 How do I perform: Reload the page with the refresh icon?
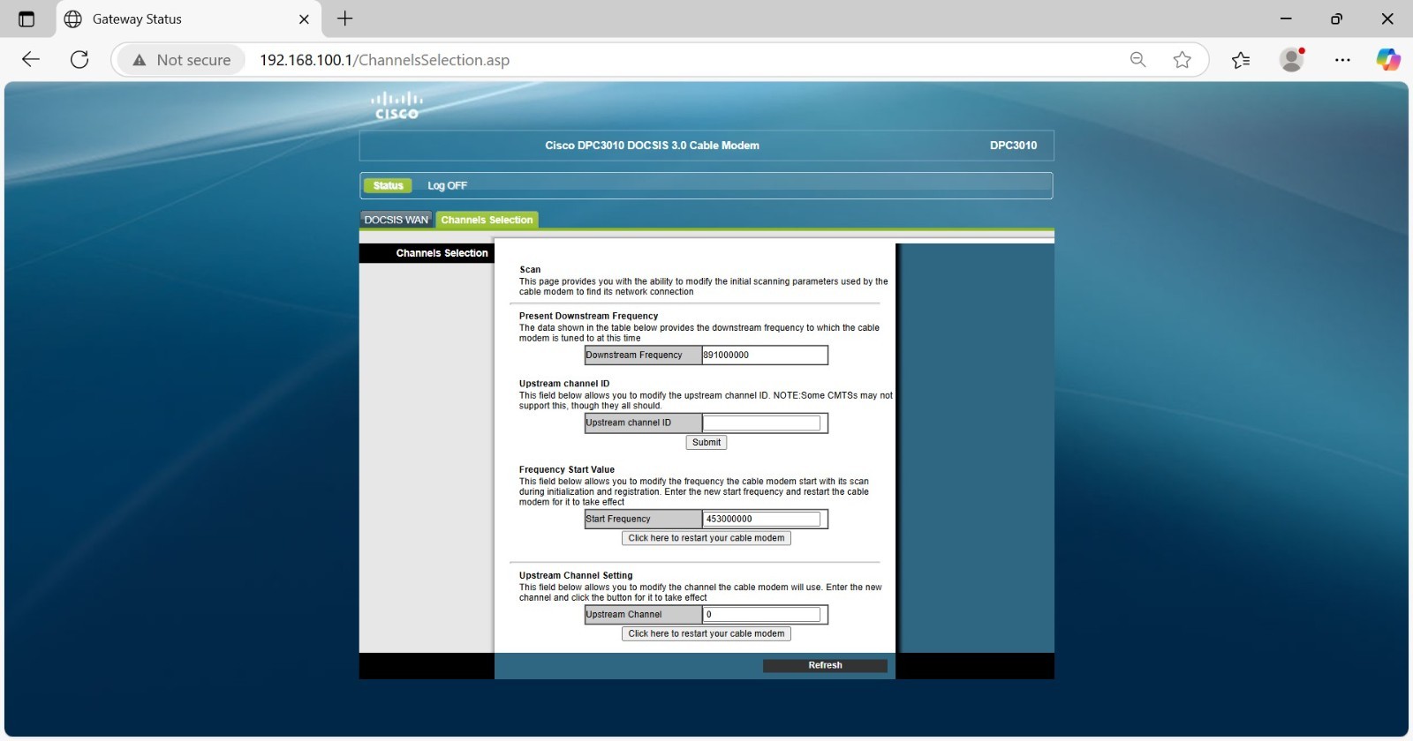point(79,59)
